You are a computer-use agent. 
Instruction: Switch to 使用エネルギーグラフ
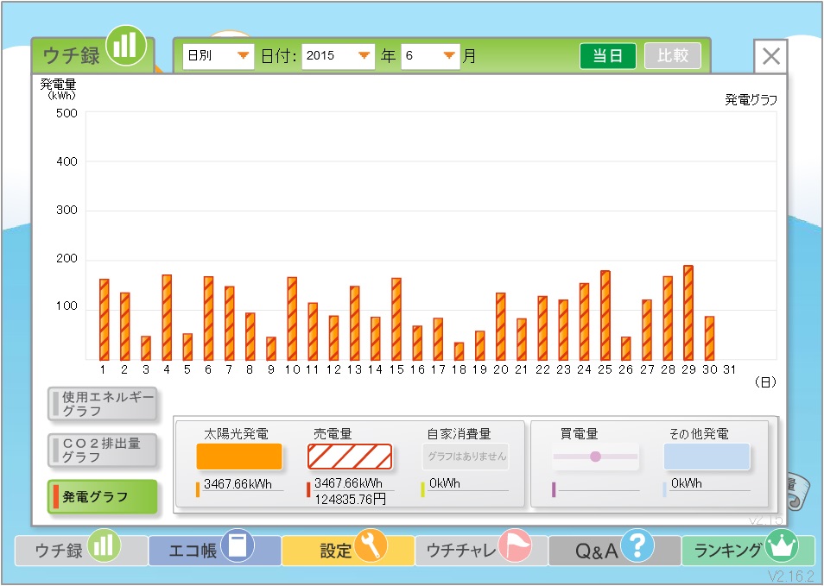tap(103, 404)
